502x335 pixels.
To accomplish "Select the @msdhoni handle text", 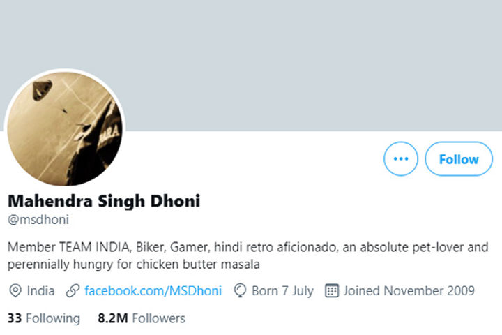I will 38,220.
